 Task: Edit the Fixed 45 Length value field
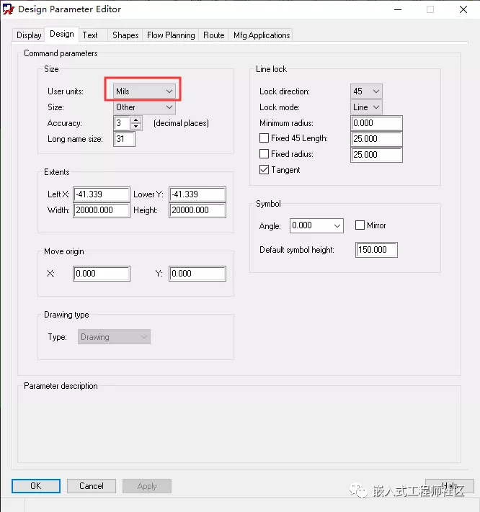click(376, 139)
